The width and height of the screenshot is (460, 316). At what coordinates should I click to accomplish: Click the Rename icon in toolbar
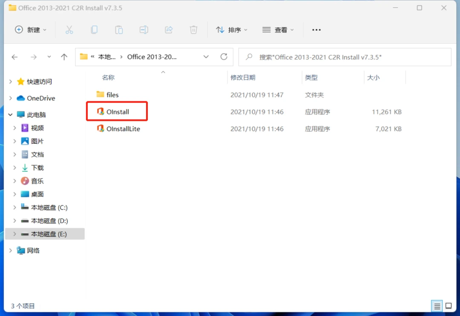point(144,30)
